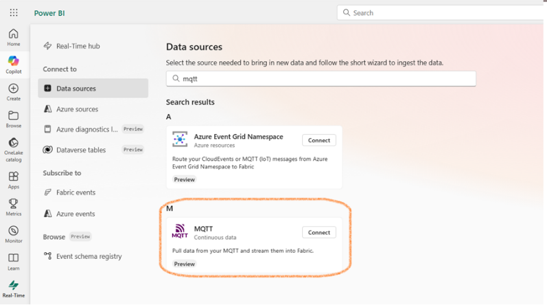Click the Data sources icon in sidebar
This screenshot has width=547, height=305.
coord(48,89)
